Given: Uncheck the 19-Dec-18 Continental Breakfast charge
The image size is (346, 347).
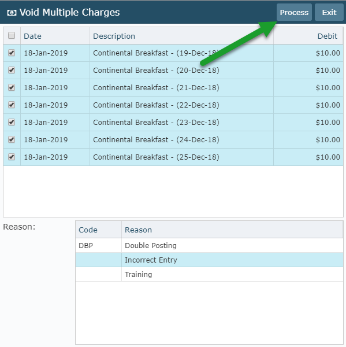Looking at the screenshot, I should coord(12,53).
